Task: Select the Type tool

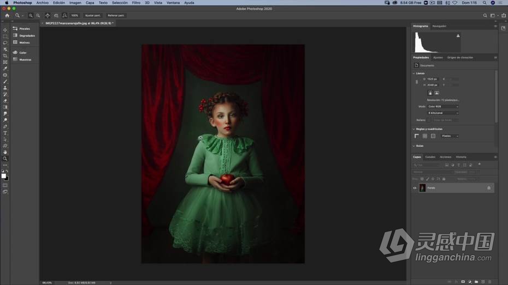Action: pyautogui.click(x=5, y=133)
